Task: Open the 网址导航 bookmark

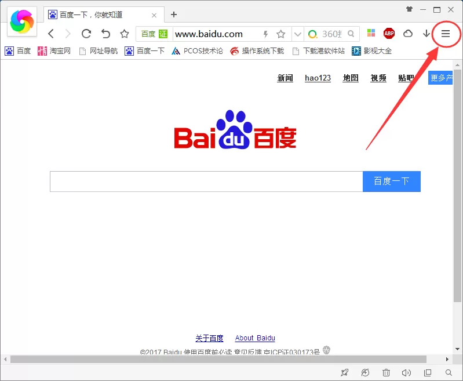Action: coord(99,51)
